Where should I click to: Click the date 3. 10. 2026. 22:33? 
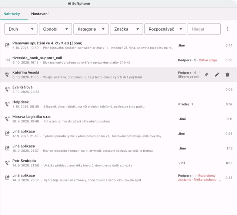coord(26,92)
